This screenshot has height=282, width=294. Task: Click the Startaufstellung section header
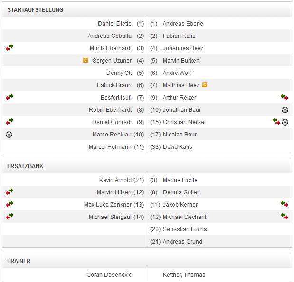[x=36, y=9]
